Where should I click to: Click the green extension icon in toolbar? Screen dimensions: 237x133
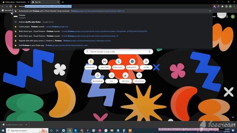tap(218, 7)
